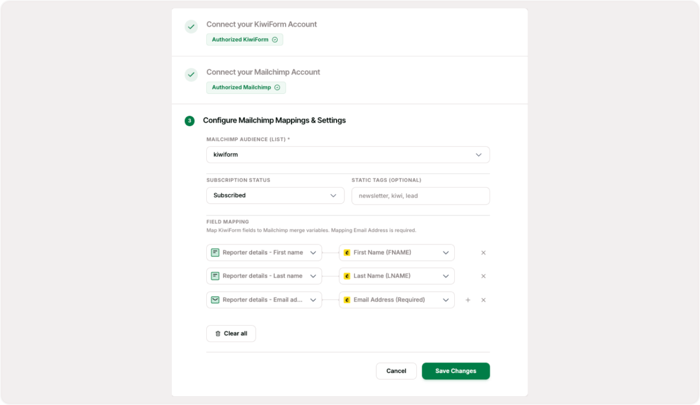
Task: Open the Reporter details - Email address dropdown
Action: point(264,300)
